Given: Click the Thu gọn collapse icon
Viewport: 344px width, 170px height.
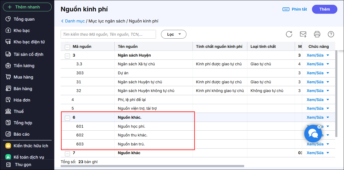Looking at the screenshot, I should pos(8,164).
